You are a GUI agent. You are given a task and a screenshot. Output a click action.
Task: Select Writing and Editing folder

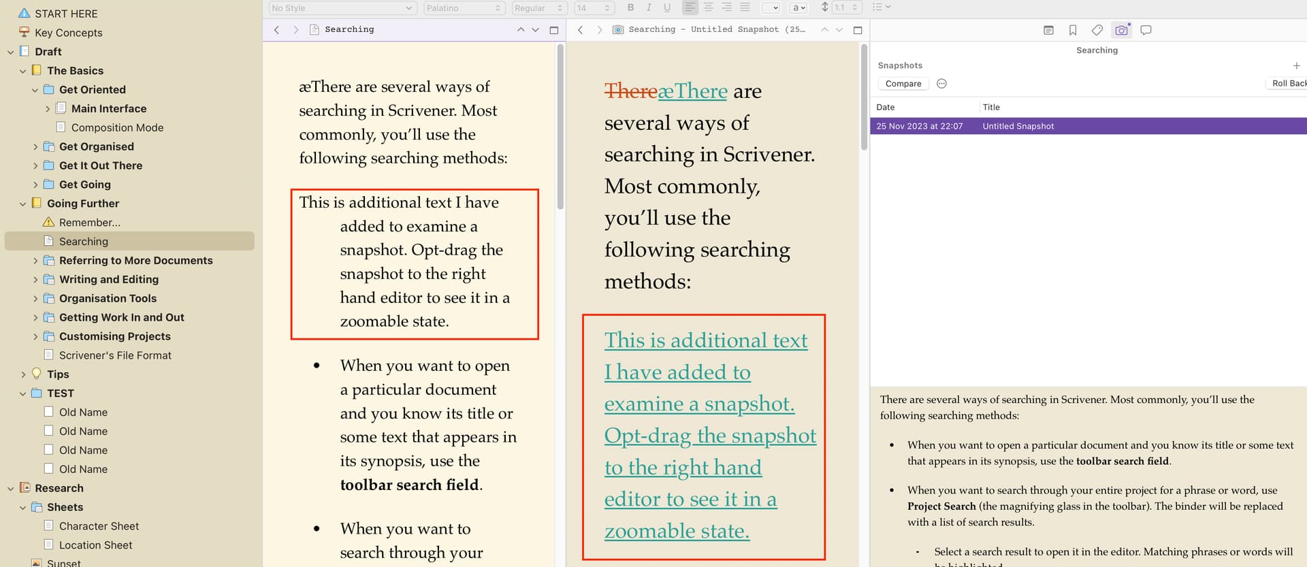point(109,280)
